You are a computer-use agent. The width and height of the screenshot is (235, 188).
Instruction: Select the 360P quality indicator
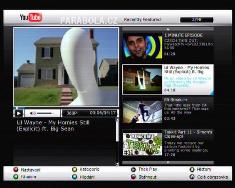pos(71,113)
